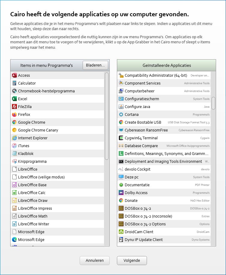Click the Compatibility Administrator icon
The width and height of the screenshot is (226, 275).
point(121,75)
